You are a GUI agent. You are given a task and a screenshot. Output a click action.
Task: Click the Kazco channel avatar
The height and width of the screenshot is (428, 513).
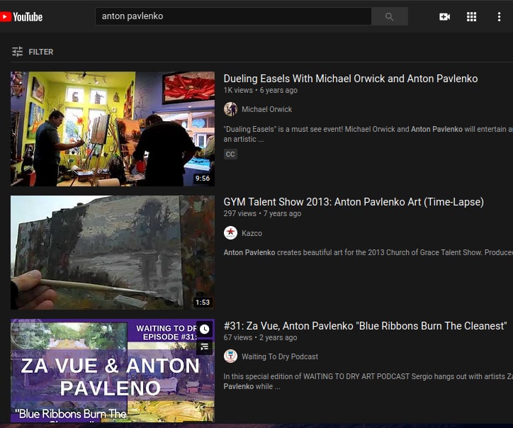click(x=230, y=233)
